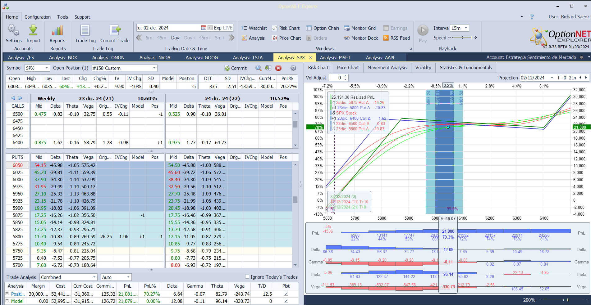Image resolution: width=591 pixels, height=305 pixels.
Task: Click the Commit Trade ribbon icon
Action: [115, 34]
